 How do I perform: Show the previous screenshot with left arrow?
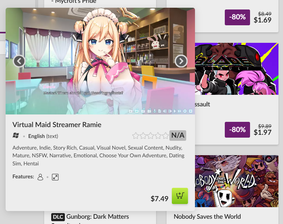19,61
